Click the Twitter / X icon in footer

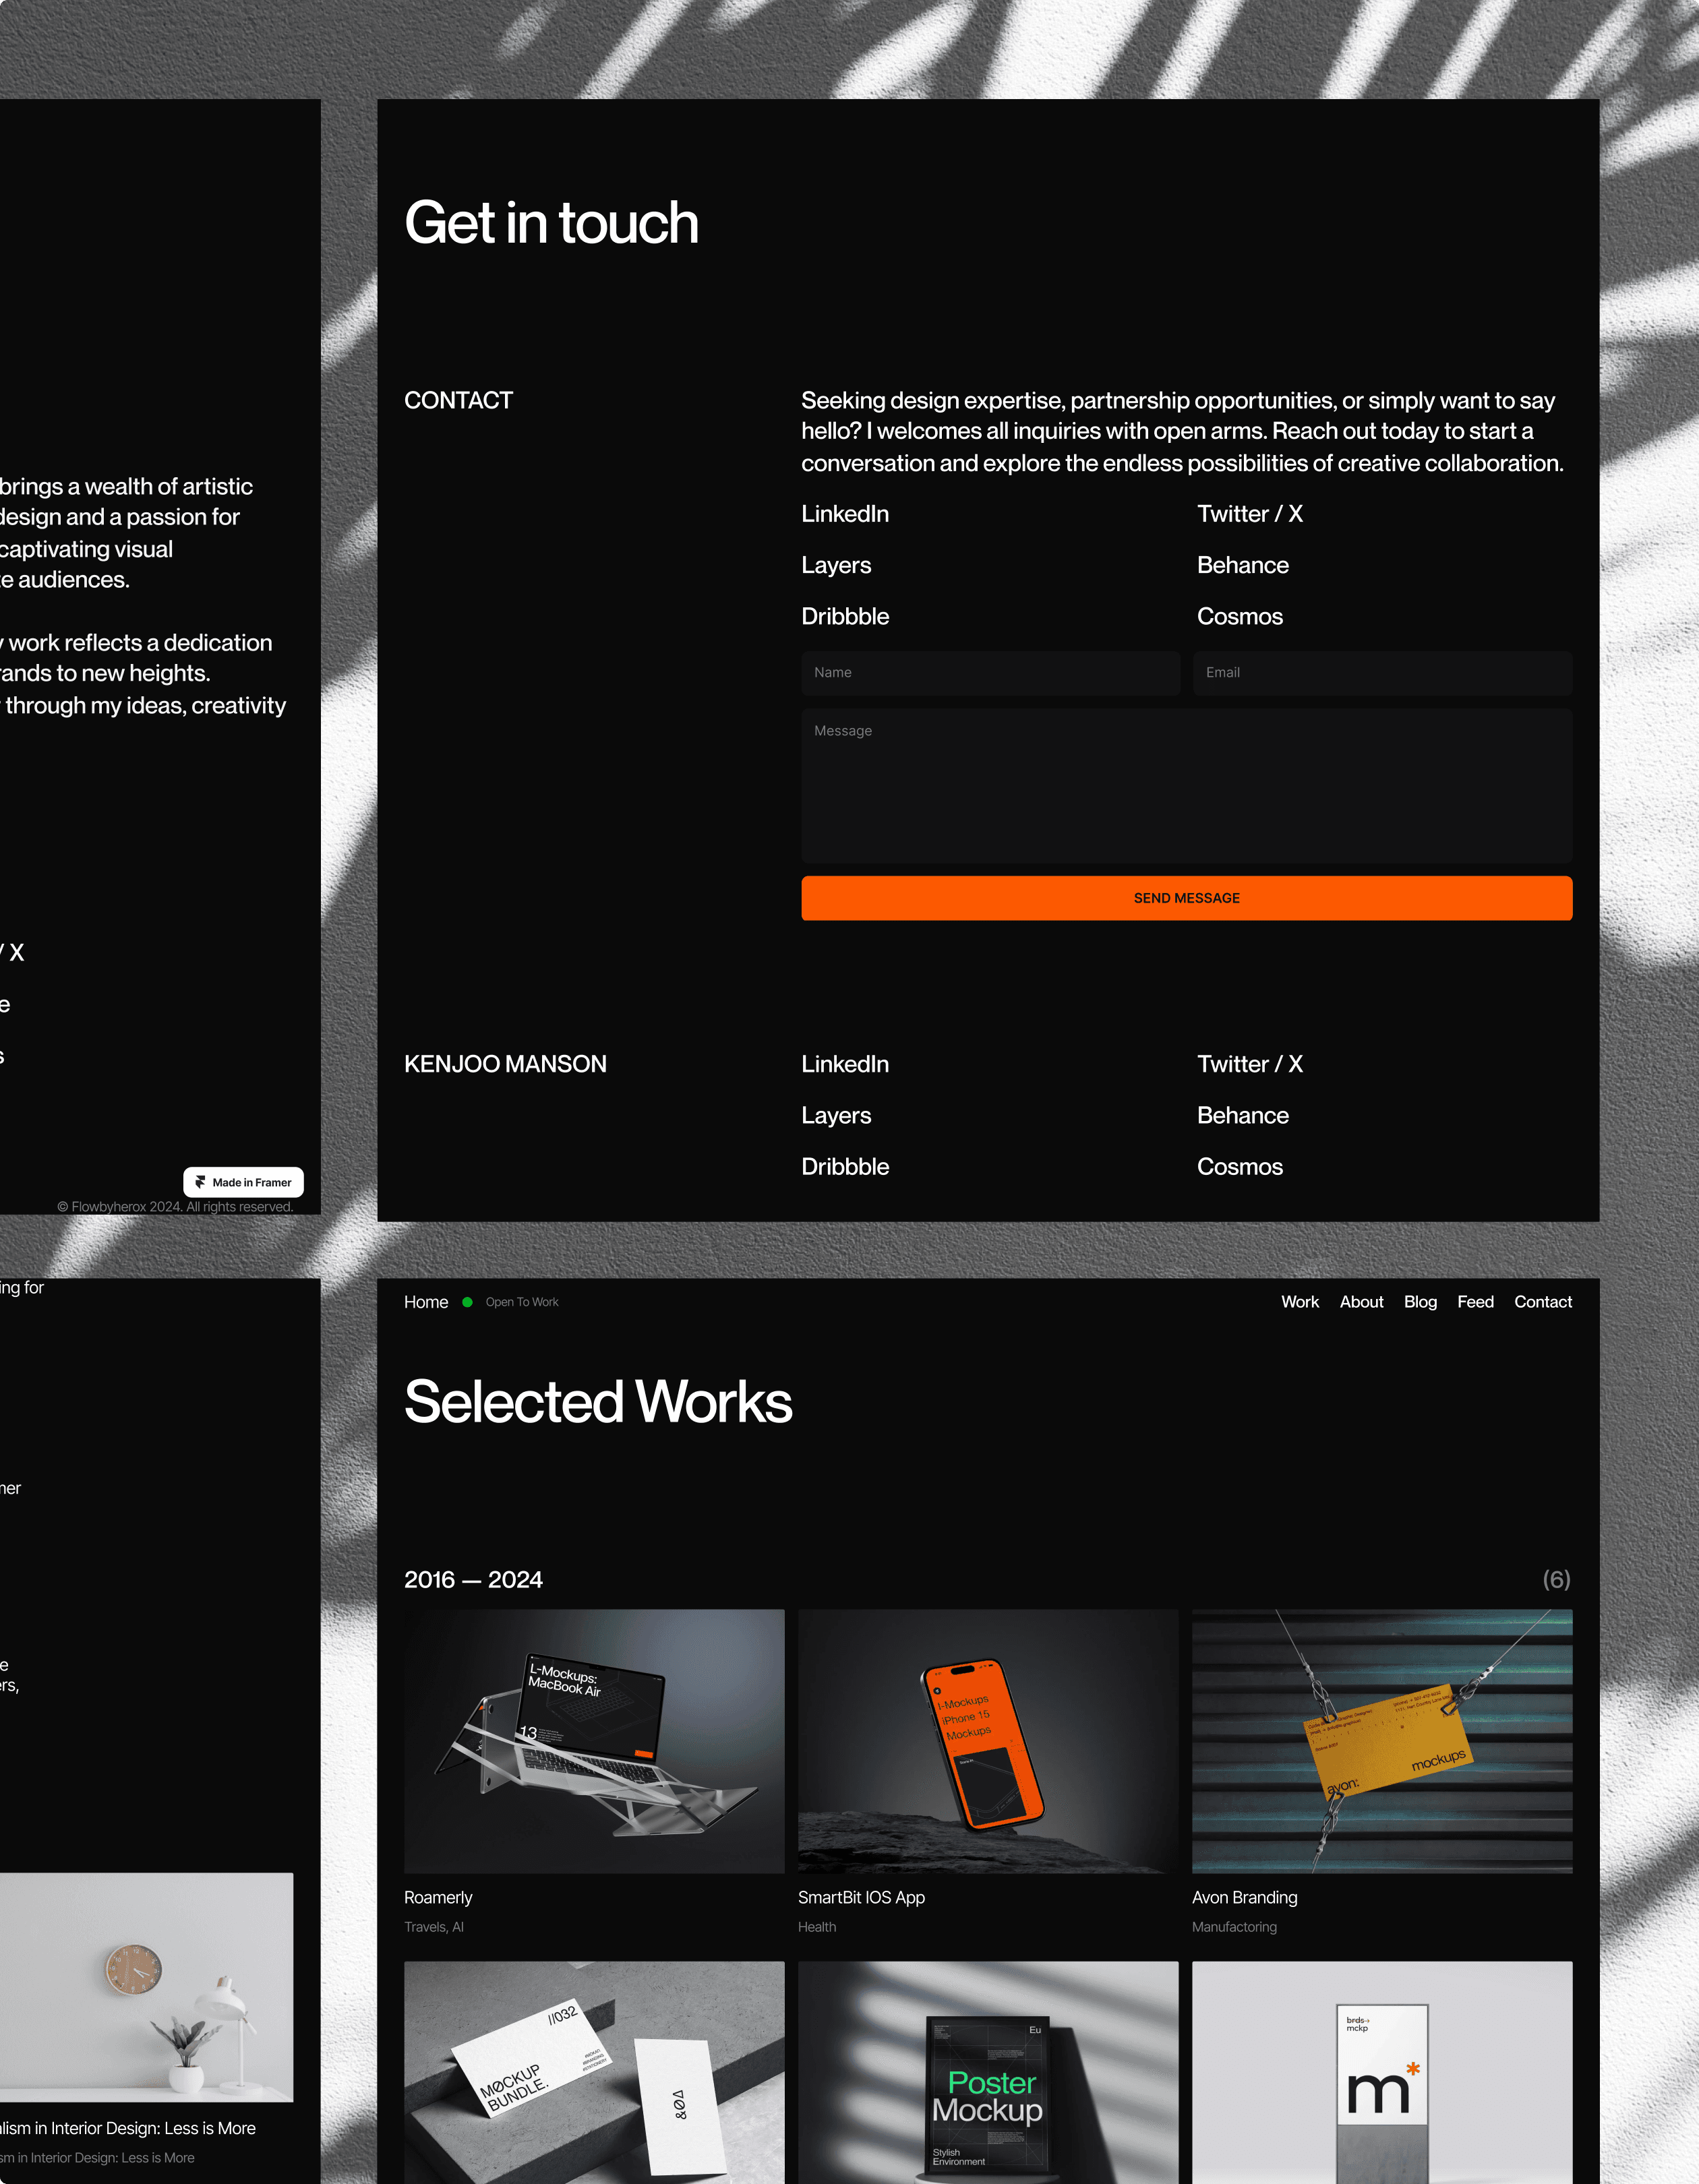pos(1249,1064)
